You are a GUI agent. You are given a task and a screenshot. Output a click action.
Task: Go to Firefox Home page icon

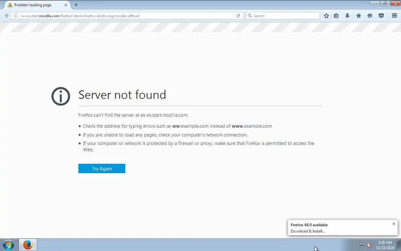pyautogui.click(x=359, y=16)
